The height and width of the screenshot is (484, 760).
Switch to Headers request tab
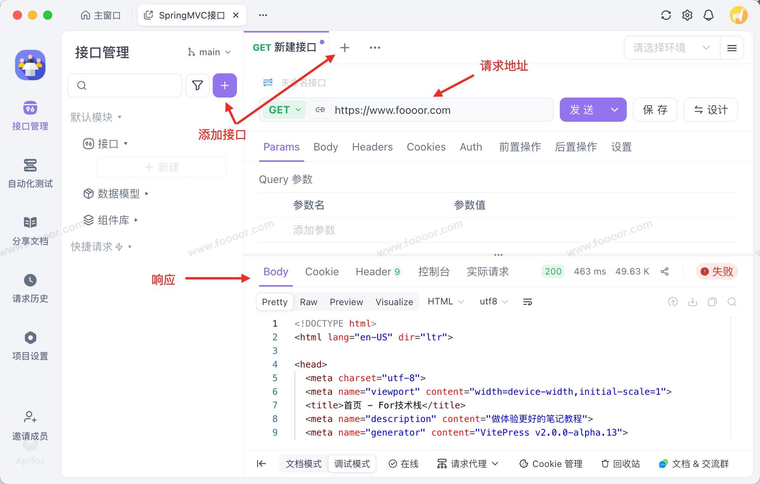pyautogui.click(x=372, y=147)
